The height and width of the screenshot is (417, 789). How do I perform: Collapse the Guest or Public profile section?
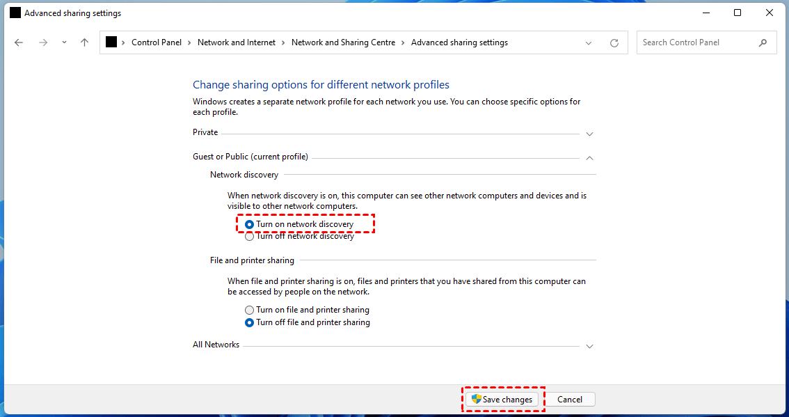(589, 158)
